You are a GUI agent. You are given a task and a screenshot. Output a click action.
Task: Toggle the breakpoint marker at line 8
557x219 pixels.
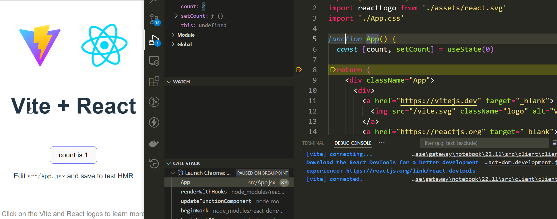pos(299,70)
